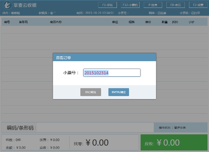Open F12-小票机 receipt printer option
Screen dimensions: 209x152
point(130,5)
